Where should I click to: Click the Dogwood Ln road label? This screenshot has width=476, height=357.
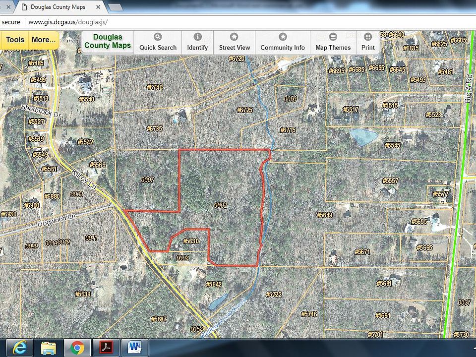click(56, 221)
